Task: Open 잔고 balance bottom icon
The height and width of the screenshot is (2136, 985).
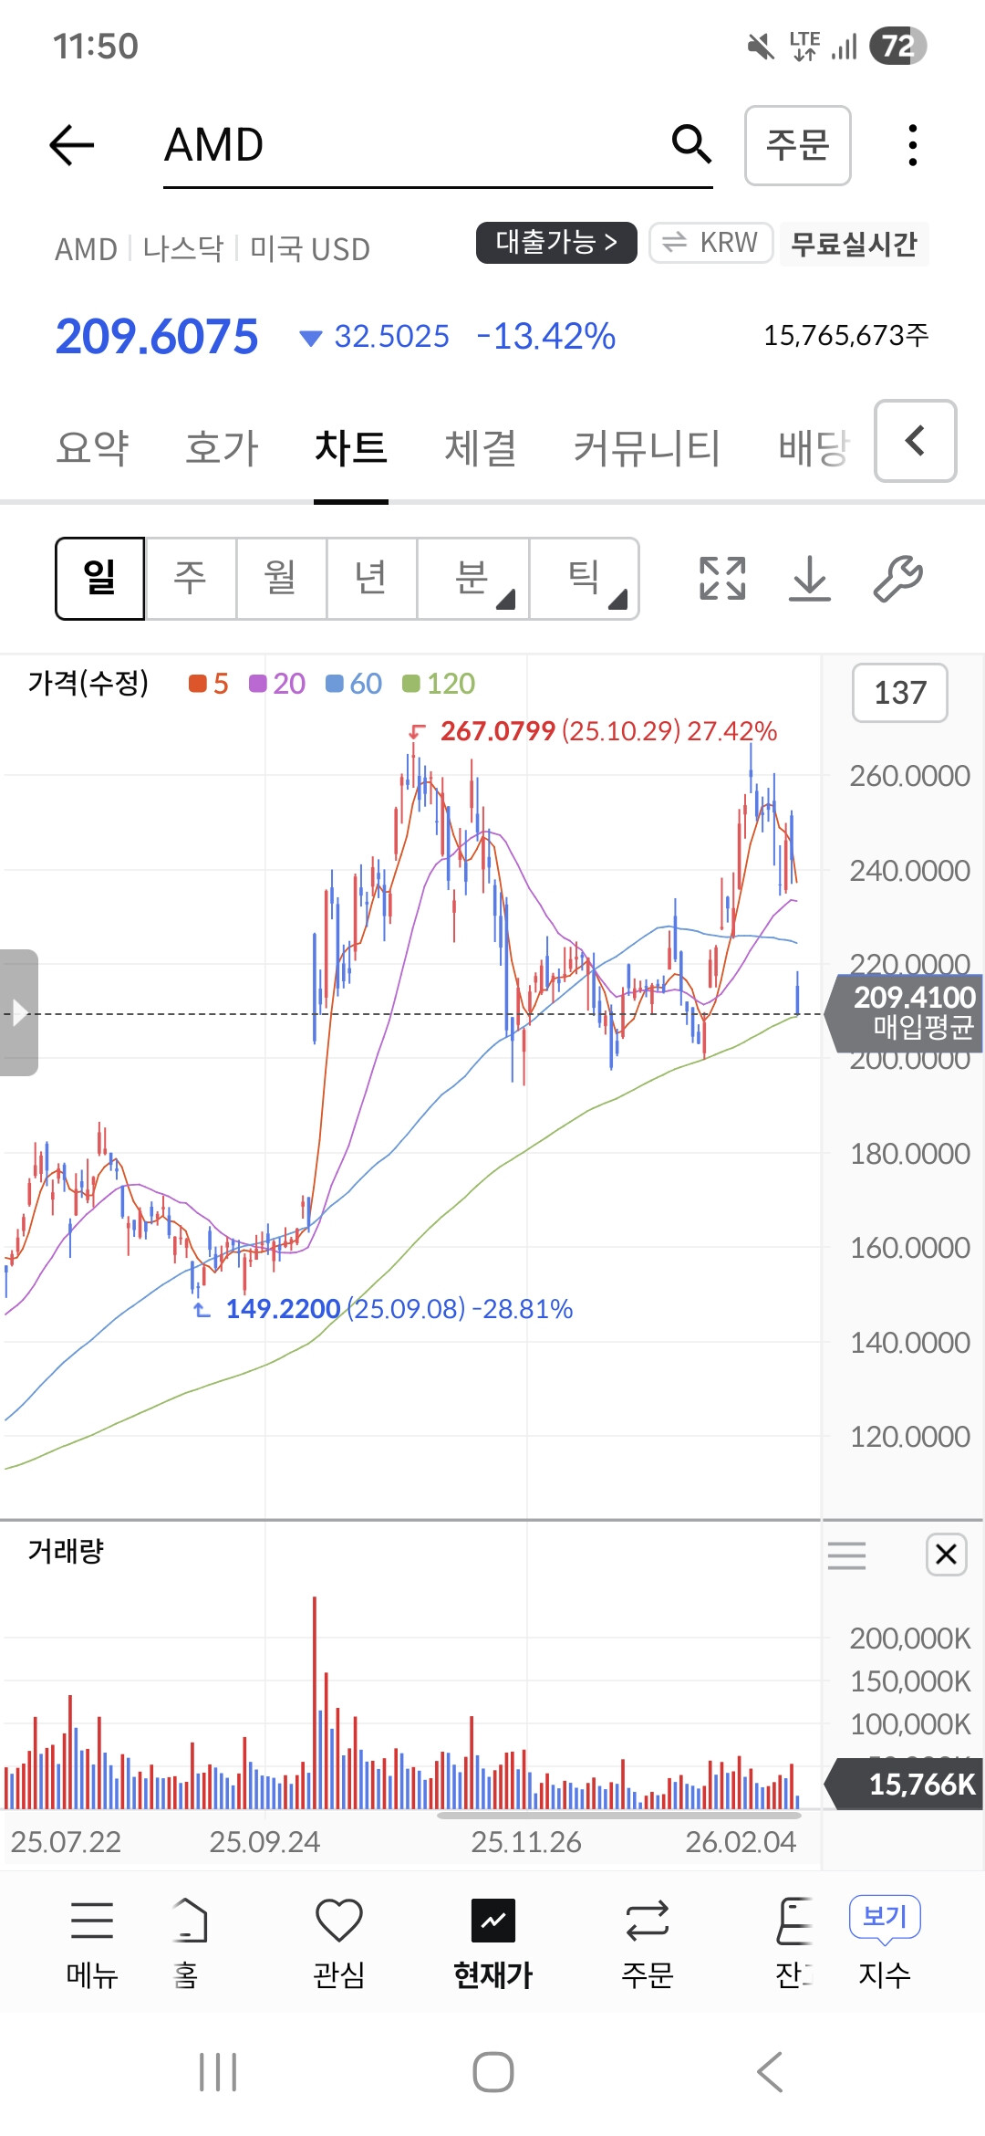Action: 793,1942
